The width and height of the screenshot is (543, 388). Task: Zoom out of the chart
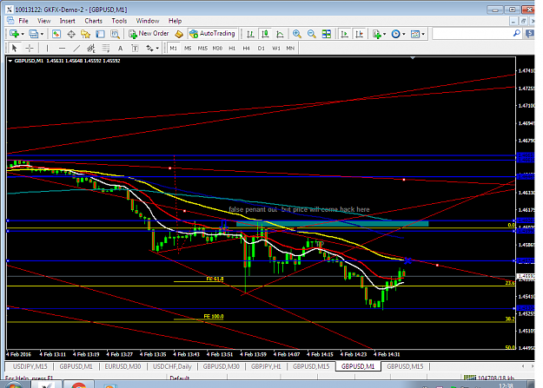click(x=312, y=34)
